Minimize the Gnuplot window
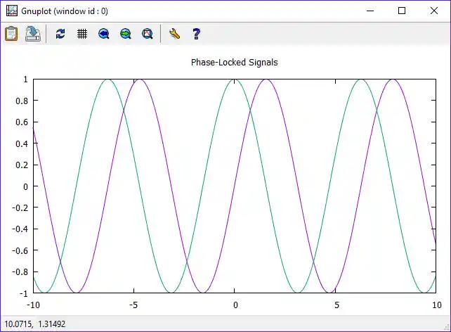 click(x=369, y=11)
